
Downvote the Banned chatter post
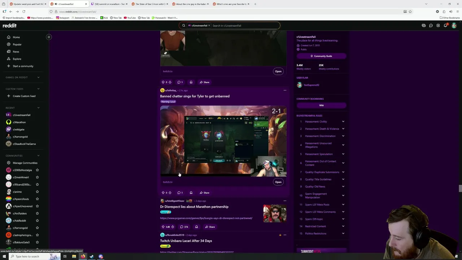coord(170,193)
